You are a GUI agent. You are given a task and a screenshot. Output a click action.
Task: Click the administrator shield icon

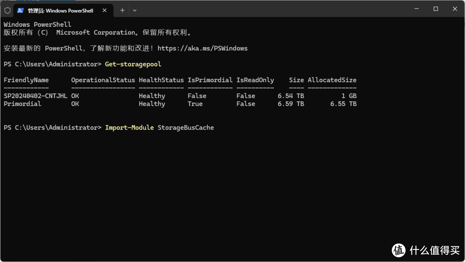point(7,11)
